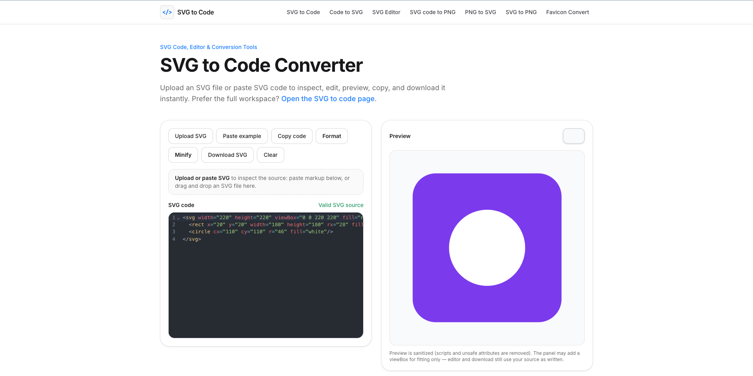Copy the SVG code to clipboard

click(x=291, y=136)
